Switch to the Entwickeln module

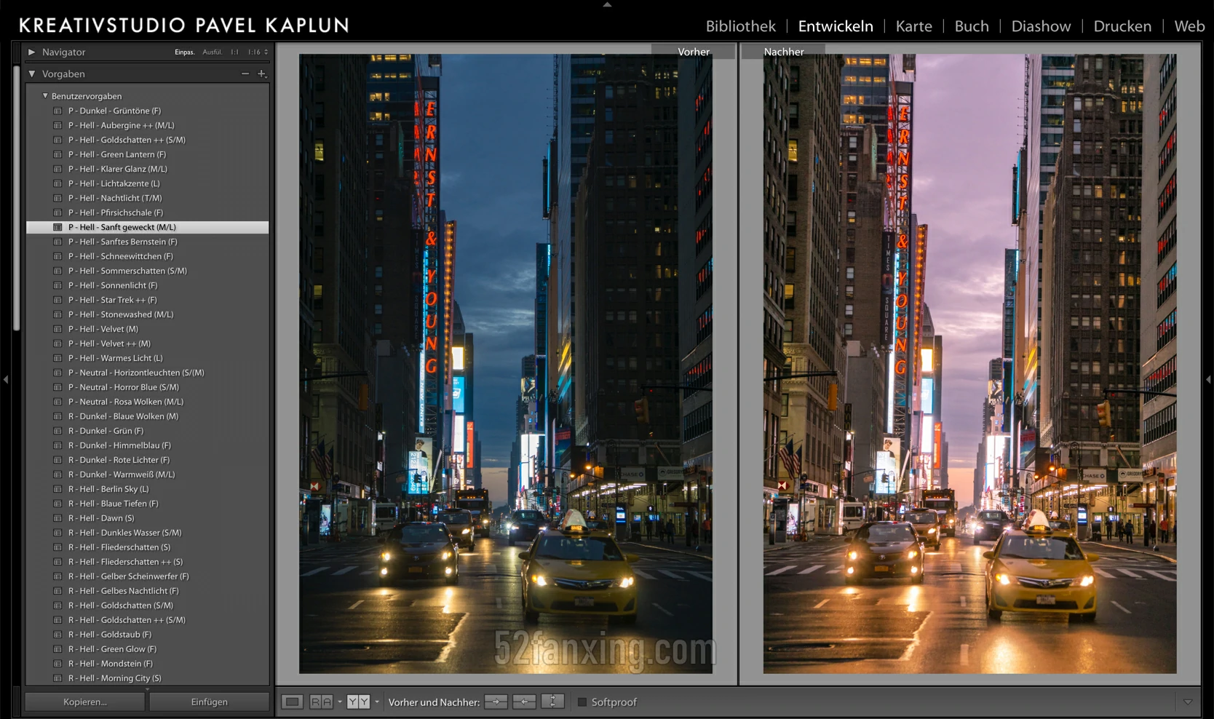click(x=836, y=26)
